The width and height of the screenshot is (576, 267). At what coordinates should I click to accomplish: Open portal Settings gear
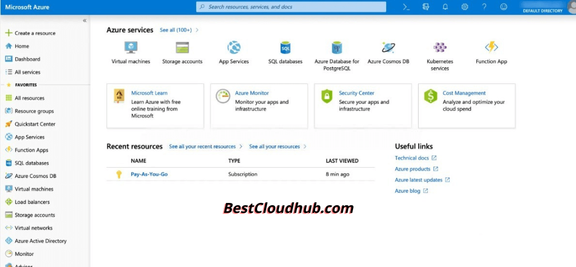click(465, 7)
